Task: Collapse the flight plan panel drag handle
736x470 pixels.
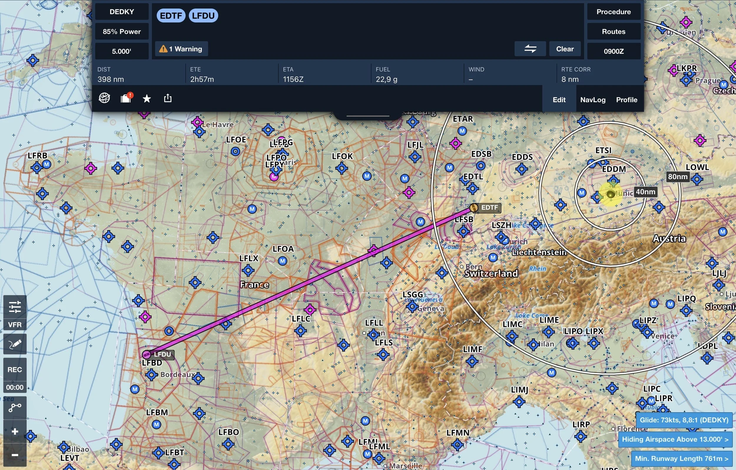Action: click(x=368, y=116)
